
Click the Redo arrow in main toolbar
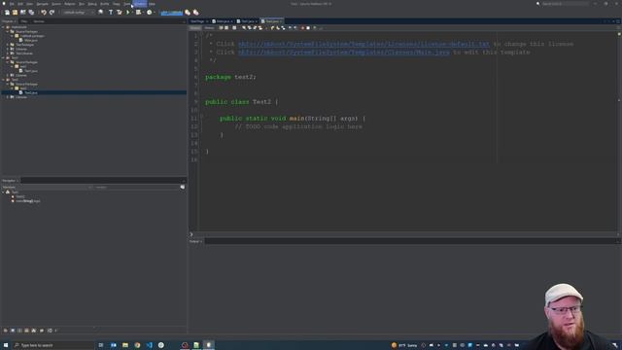[52, 13]
